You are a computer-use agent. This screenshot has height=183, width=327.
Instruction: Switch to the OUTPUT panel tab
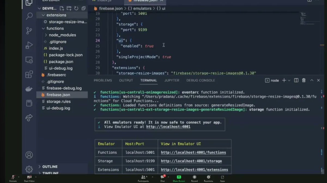tap(126, 80)
